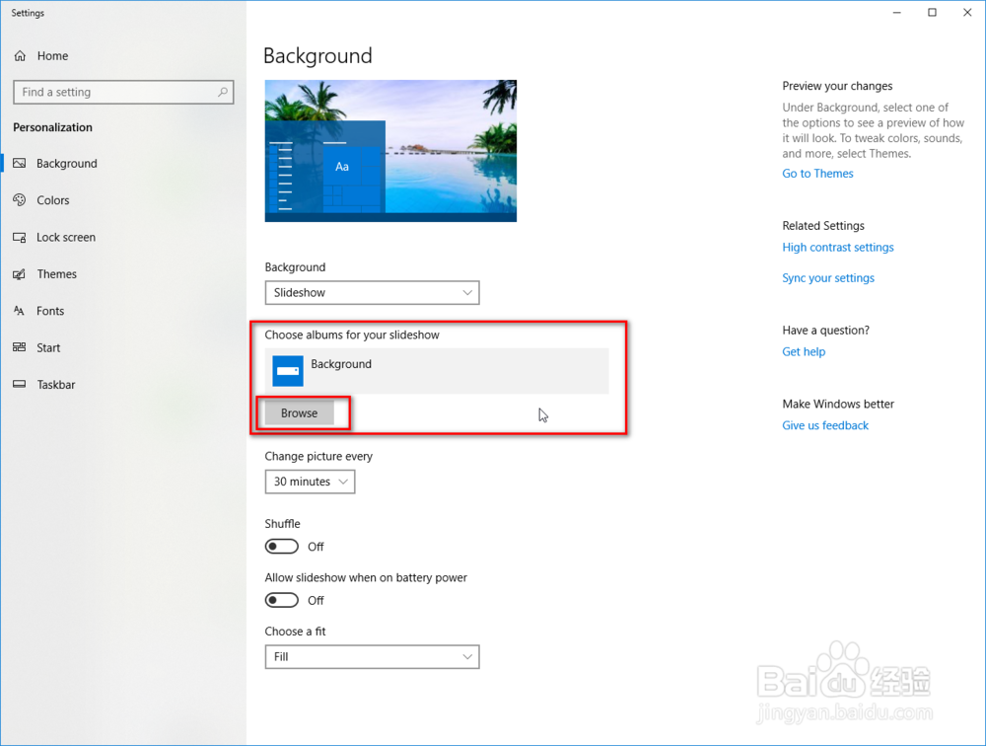Select Lock screen in sidebar
The image size is (986, 746).
coord(66,238)
